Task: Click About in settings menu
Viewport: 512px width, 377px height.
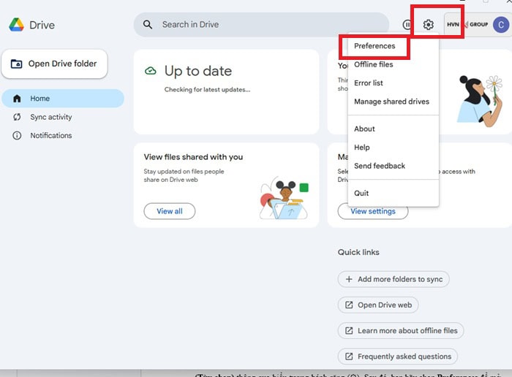Action: tap(364, 129)
